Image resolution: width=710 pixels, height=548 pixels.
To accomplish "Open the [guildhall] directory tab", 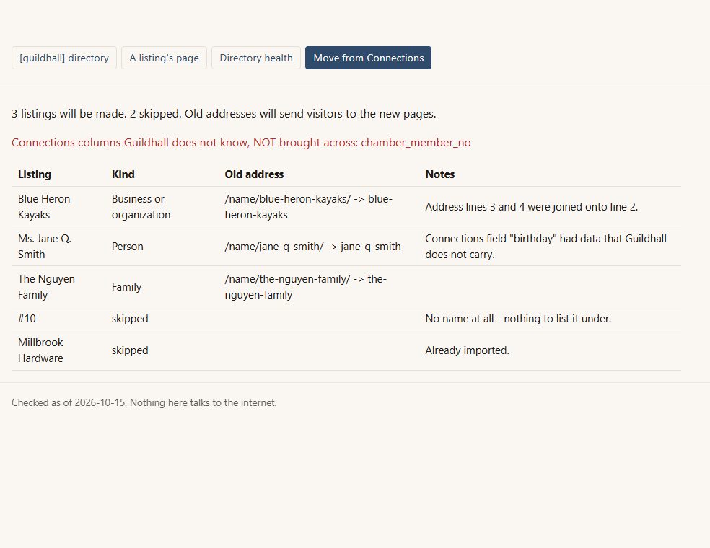I will (x=63, y=58).
